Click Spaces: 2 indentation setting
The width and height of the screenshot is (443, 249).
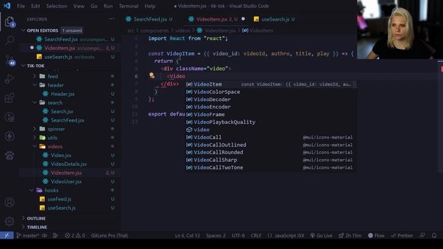(216, 235)
